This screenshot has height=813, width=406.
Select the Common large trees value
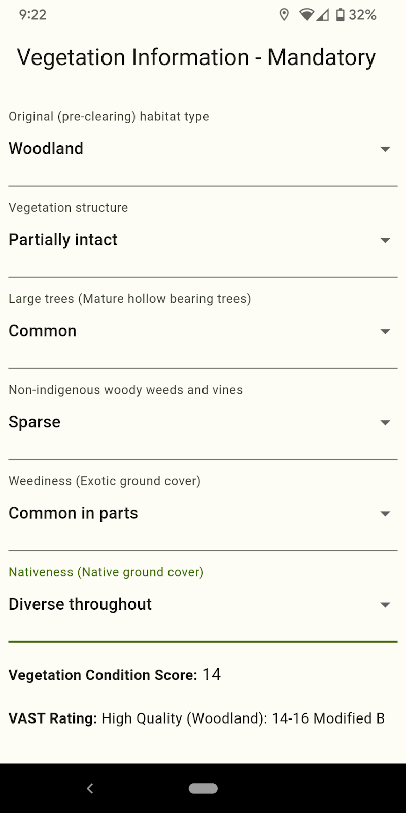pos(43,331)
